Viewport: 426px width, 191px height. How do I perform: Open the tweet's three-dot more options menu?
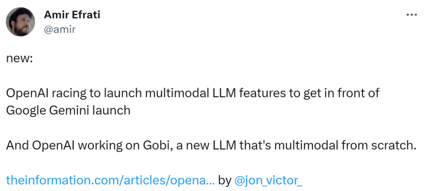[x=411, y=15]
